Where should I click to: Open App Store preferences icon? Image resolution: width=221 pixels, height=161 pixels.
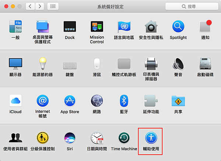coord(70,101)
